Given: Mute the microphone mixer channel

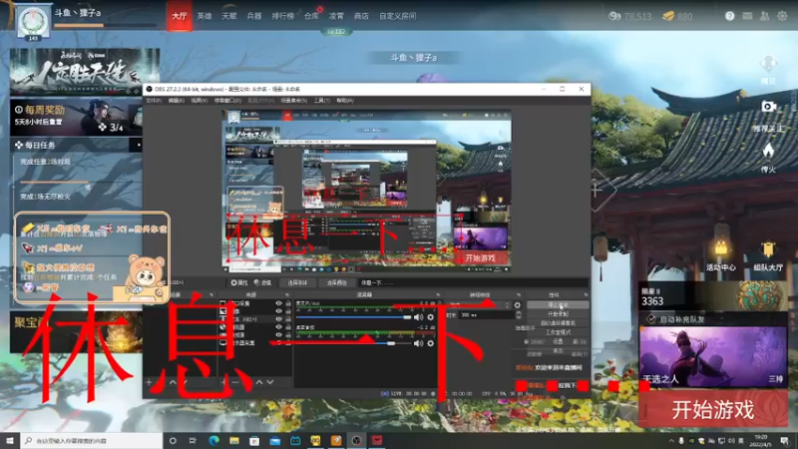Looking at the screenshot, I should click(x=418, y=317).
